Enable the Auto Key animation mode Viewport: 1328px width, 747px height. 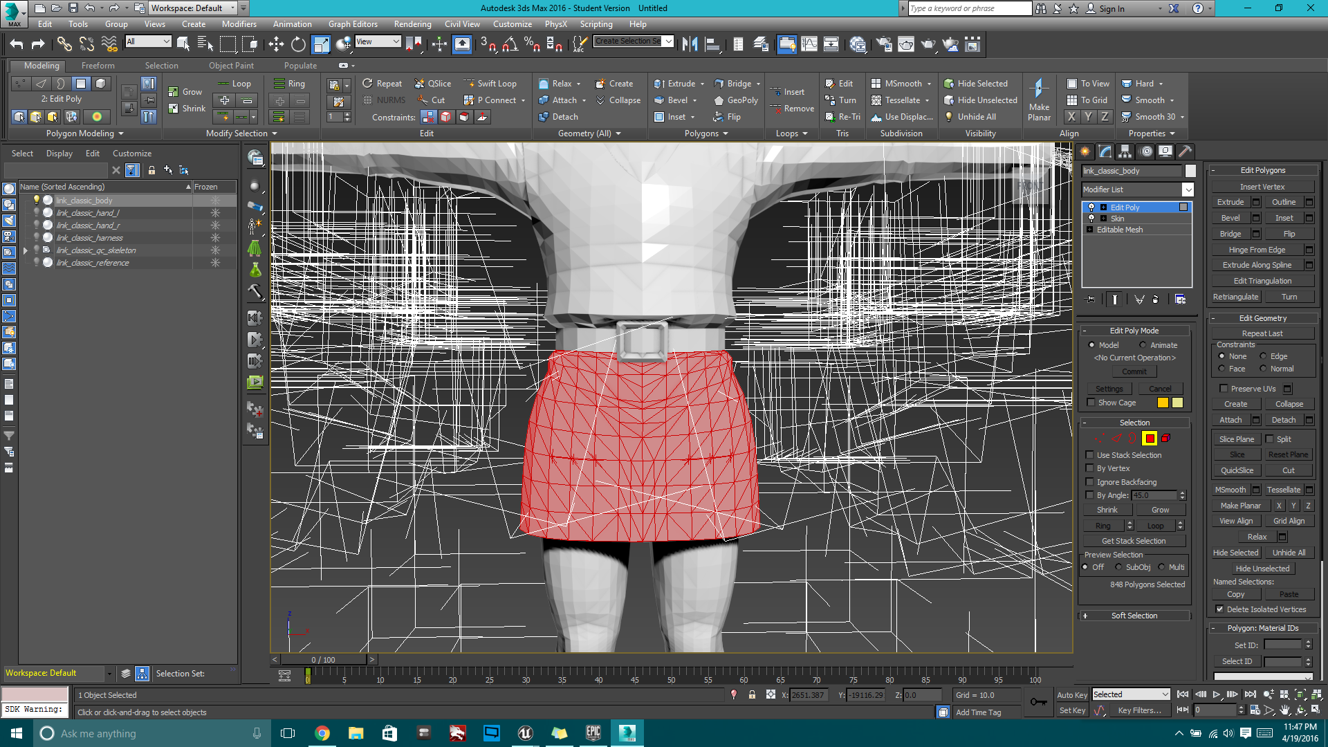tap(1072, 694)
